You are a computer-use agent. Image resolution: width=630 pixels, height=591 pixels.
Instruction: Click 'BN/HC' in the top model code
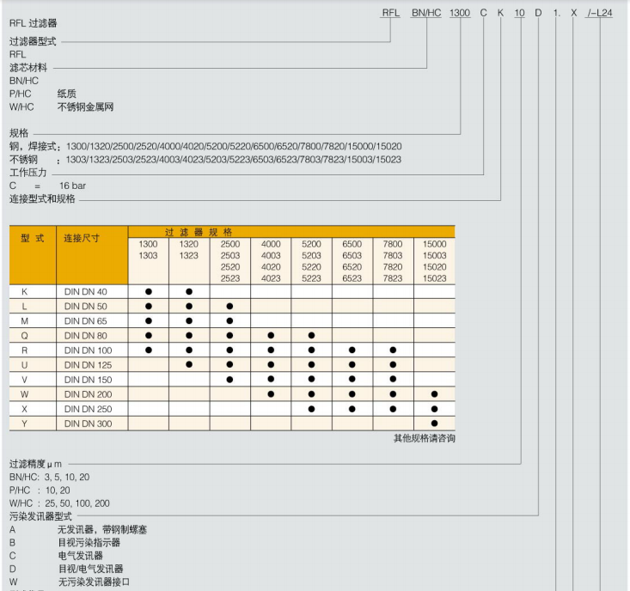point(427,13)
